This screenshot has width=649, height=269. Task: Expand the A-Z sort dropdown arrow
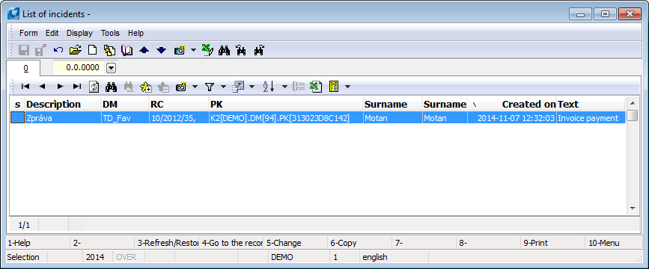point(284,87)
